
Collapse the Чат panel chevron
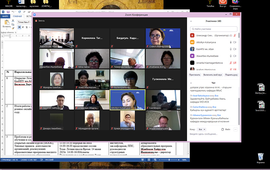191,83
